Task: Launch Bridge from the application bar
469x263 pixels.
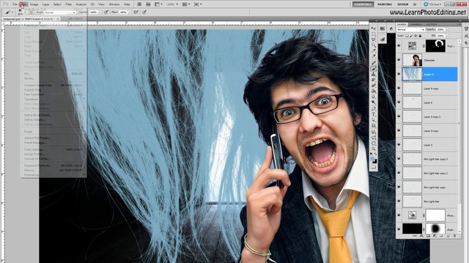Action: [x=139, y=4]
